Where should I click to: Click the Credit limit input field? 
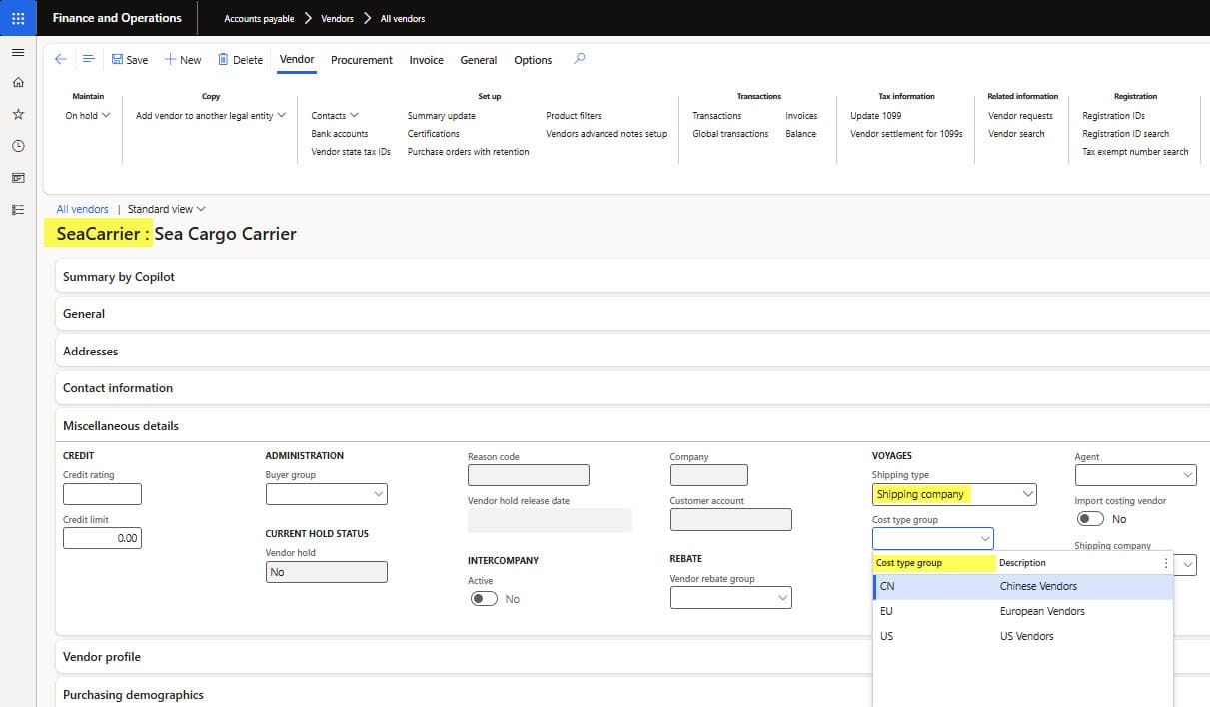coord(102,538)
